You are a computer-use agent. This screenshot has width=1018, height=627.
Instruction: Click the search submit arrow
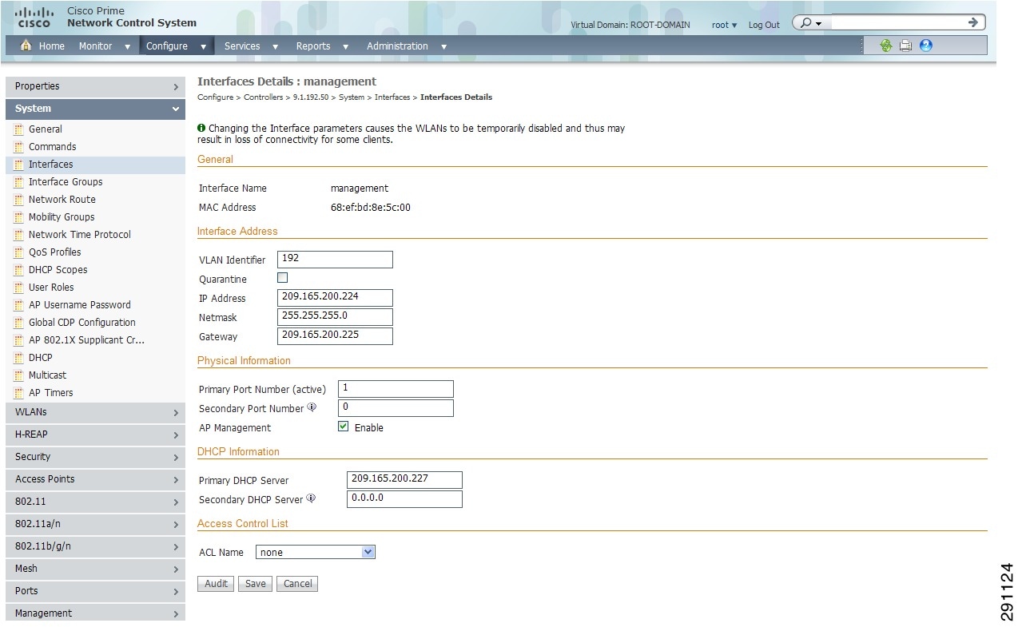click(972, 22)
